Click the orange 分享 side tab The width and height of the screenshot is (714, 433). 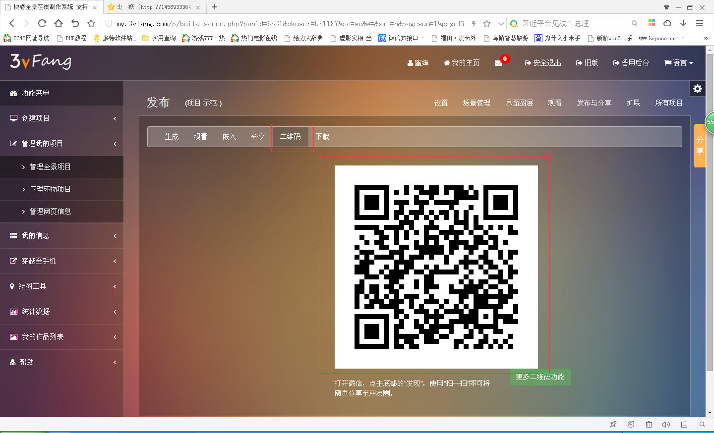[700, 146]
